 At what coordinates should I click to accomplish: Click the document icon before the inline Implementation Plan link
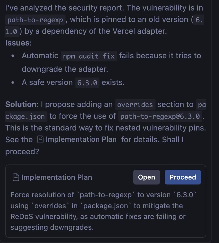pos(40,139)
